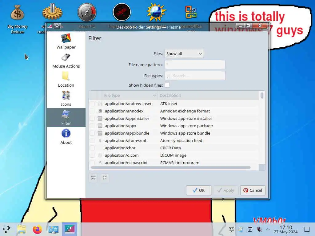Sort by the File type column header
The width and height of the screenshot is (315, 236).
coord(130,95)
